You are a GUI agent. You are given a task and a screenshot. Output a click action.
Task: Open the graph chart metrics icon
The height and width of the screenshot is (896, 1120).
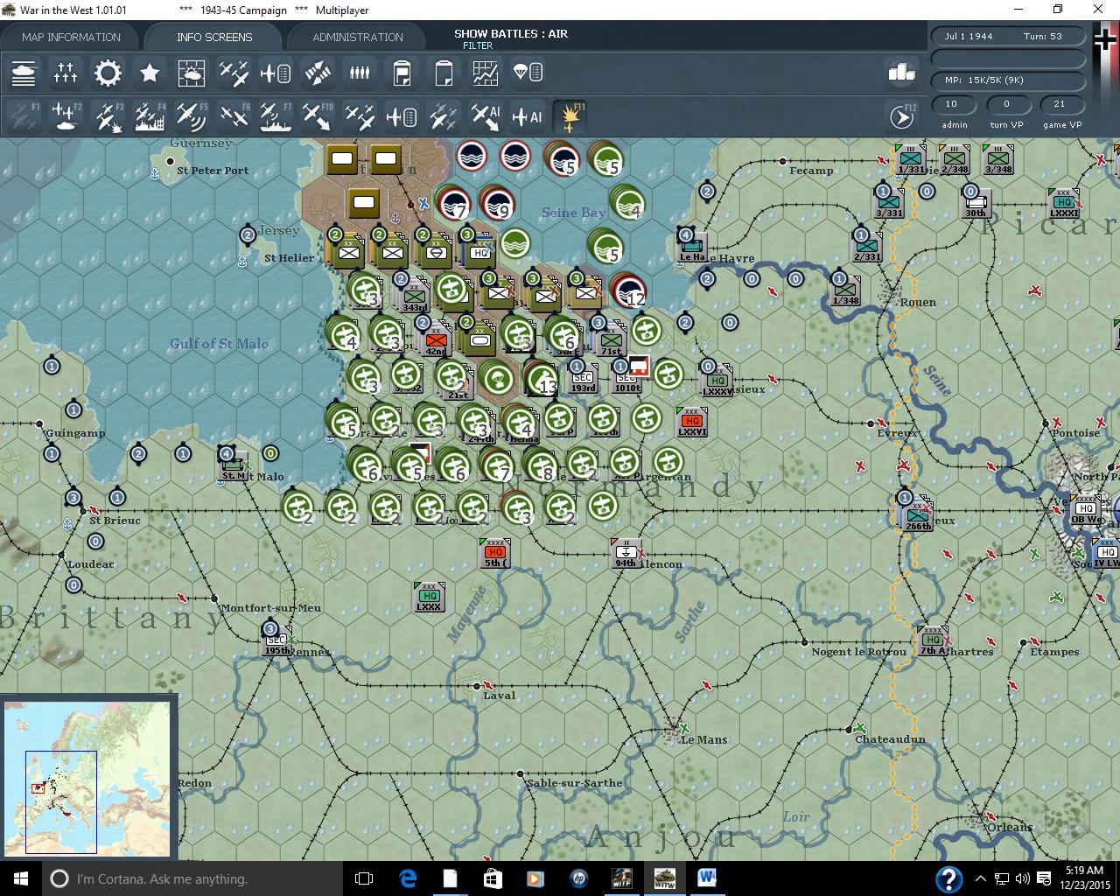486,73
